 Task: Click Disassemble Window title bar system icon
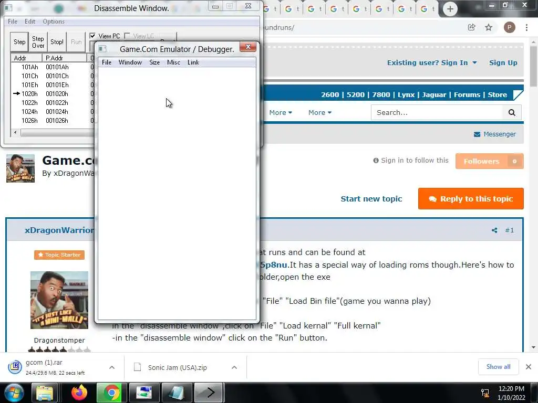coord(8,7)
